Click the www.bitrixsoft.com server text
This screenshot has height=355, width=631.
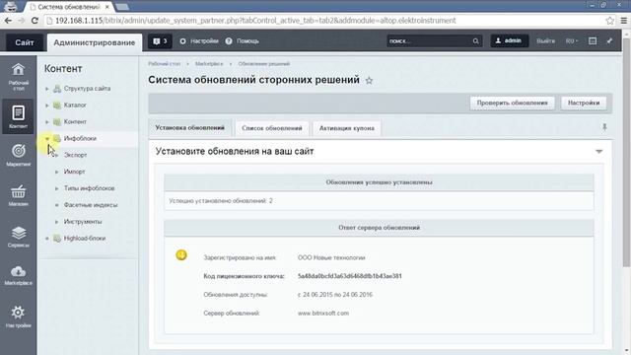[x=323, y=314]
